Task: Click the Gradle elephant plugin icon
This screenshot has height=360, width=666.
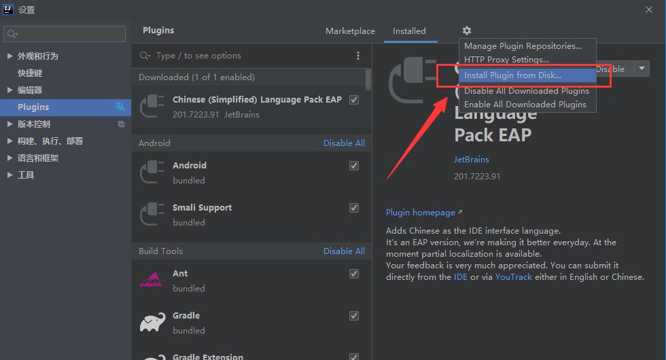Action: coord(152,323)
